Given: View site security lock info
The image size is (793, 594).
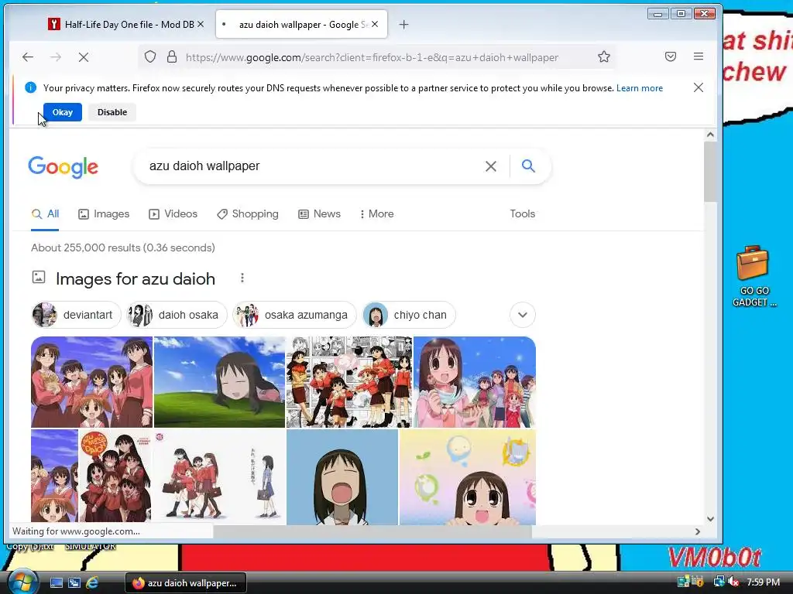Looking at the screenshot, I should click(172, 56).
